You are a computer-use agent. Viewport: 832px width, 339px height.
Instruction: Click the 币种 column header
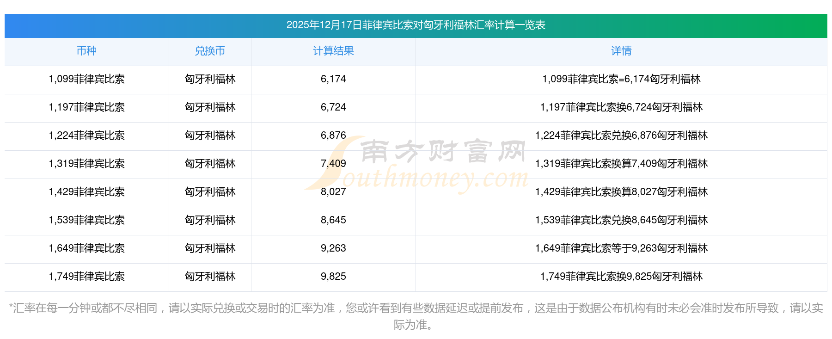pyautogui.click(x=86, y=51)
